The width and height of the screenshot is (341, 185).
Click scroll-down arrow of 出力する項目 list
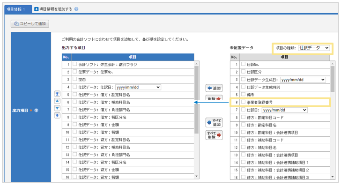tap(197, 176)
